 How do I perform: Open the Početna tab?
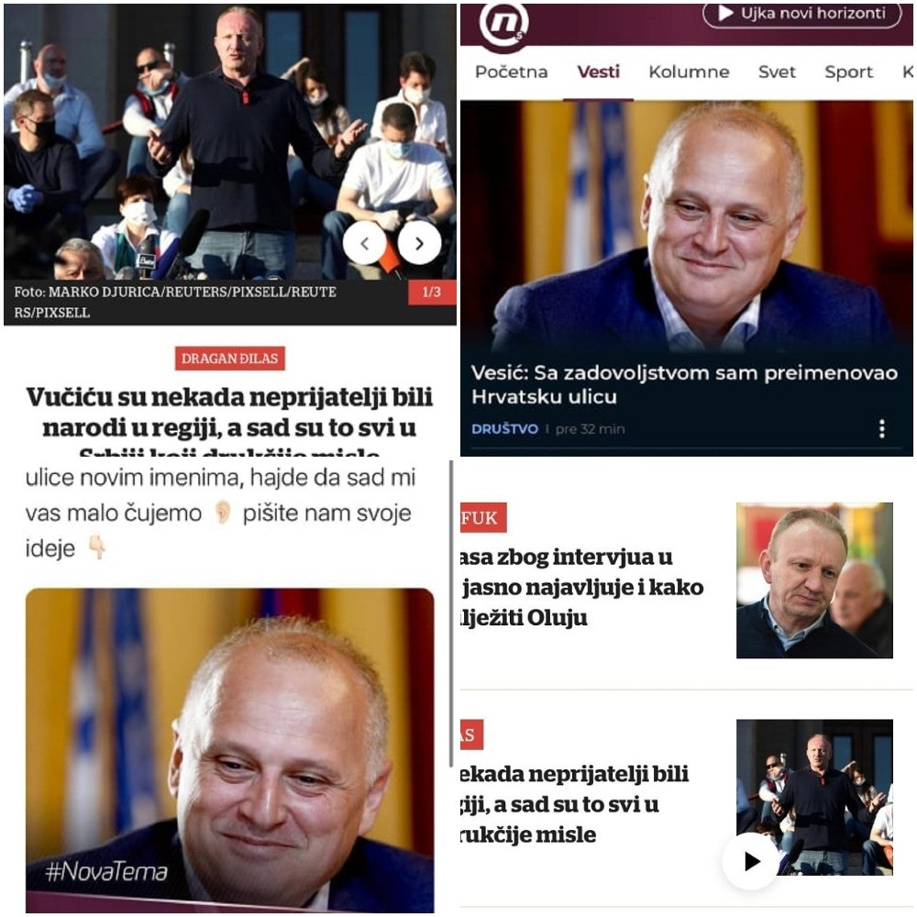[x=511, y=72]
